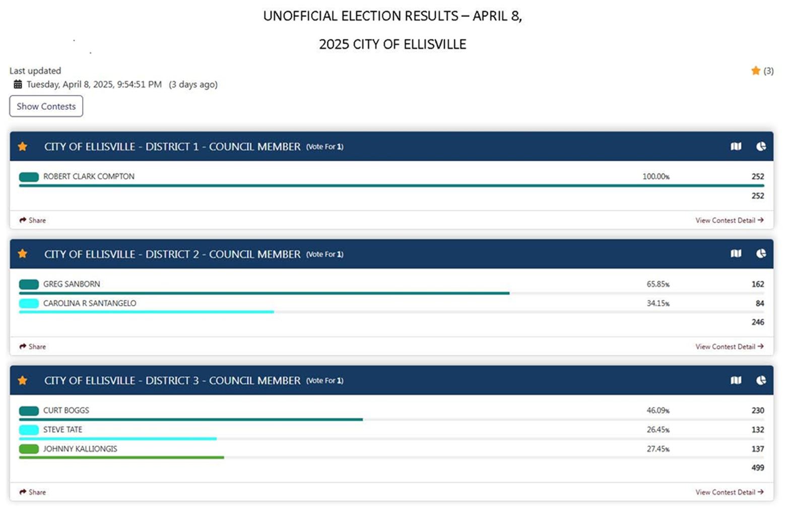Click Curt Boggs's vote progress bar
The image size is (785, 517).
(191, 419)
